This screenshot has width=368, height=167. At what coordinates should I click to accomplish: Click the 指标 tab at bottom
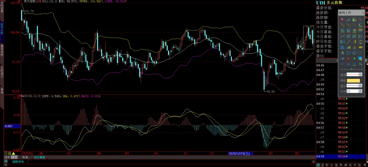pyautogui.click(x=7, y=157)
